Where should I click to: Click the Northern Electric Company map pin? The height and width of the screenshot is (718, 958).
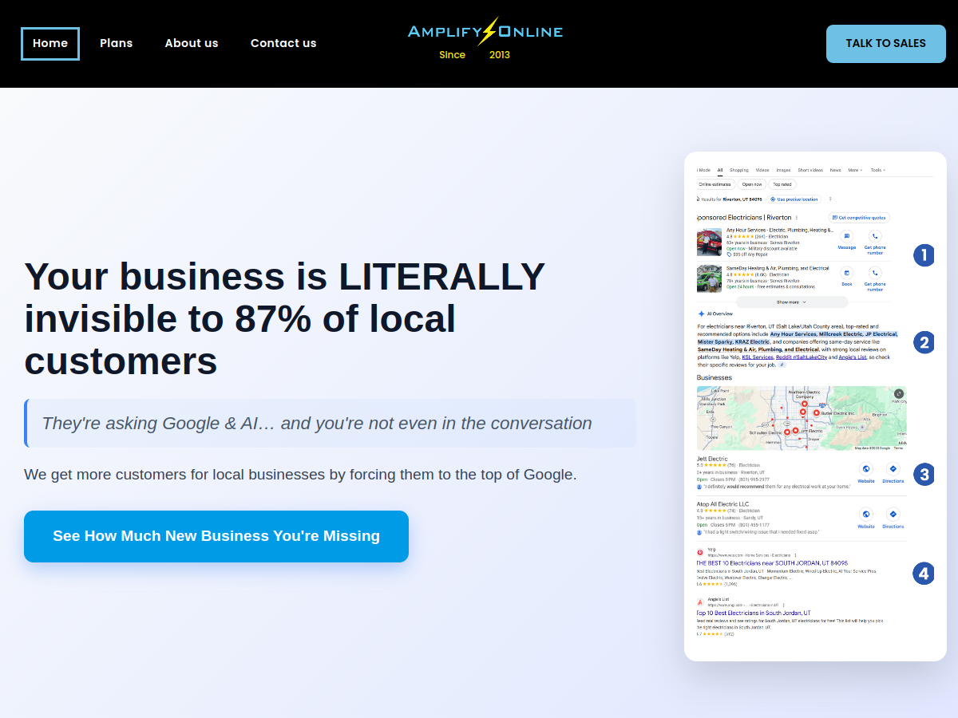pos(804,404)
